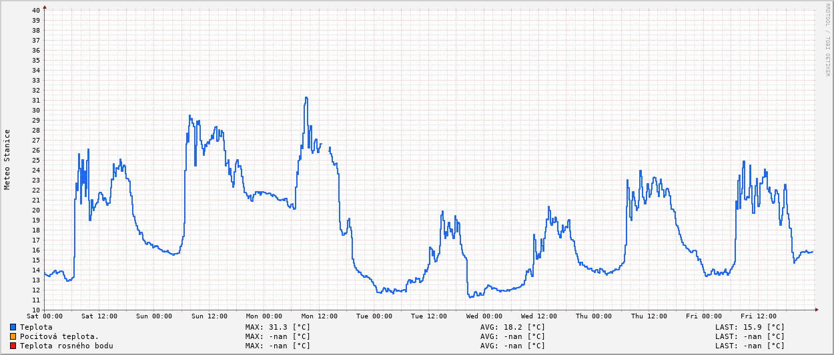Image resolution: width=834 pixels, height=355 pixels.
Task: Click the Mon 00:00 time label
Action: (x=264, y=316)
